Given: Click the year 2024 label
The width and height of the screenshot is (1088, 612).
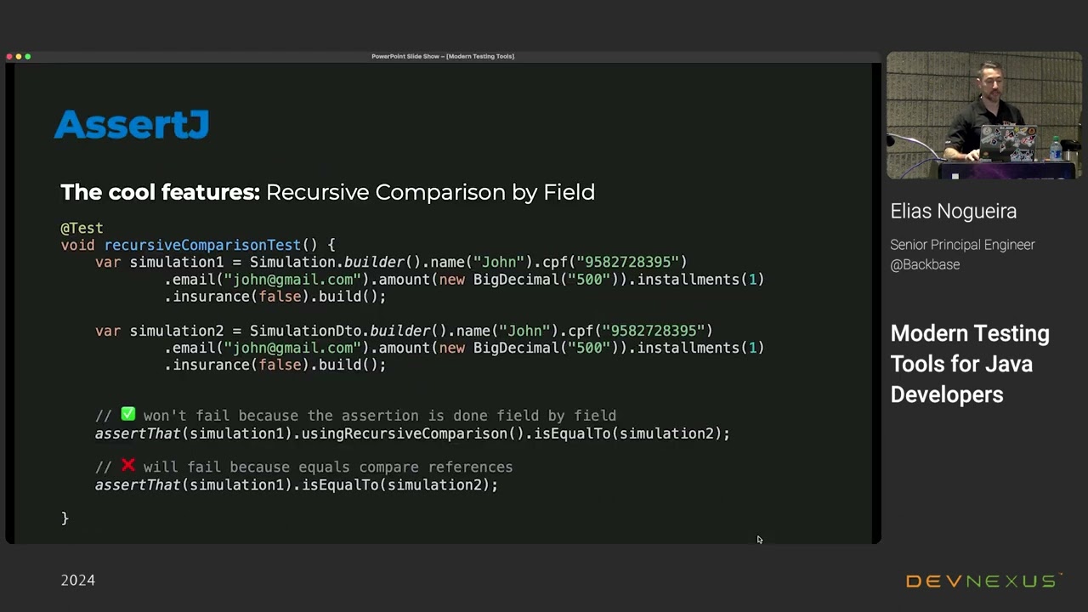Looking at the screenshot, I should (x=77, y=581).
